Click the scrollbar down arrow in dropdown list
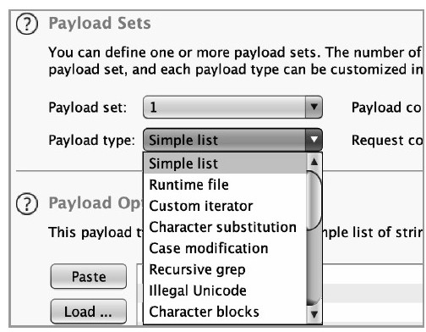426x332 pixels. tap(314, 314)
